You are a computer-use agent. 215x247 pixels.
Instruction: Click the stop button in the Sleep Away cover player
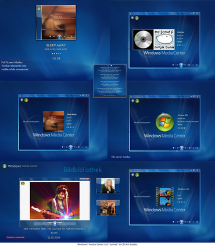(x=50, y=37)
